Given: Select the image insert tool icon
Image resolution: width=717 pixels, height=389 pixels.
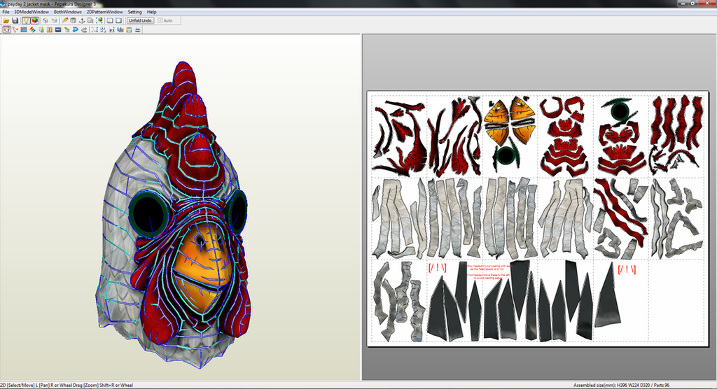Looking at the screenshot, I should point(58,29).
